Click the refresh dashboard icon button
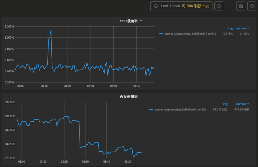This screenshot has width=258, height=167. click(x=219, y=6)
